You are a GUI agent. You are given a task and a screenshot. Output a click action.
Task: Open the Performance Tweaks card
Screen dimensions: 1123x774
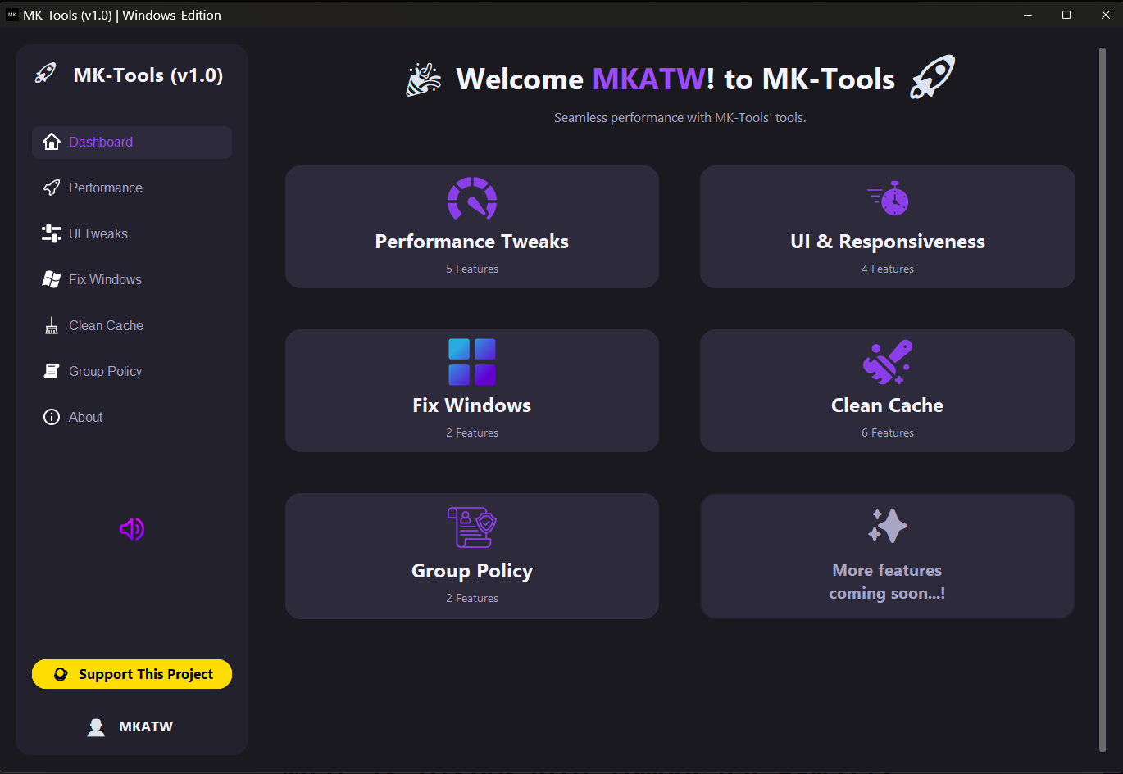point(471,227)
